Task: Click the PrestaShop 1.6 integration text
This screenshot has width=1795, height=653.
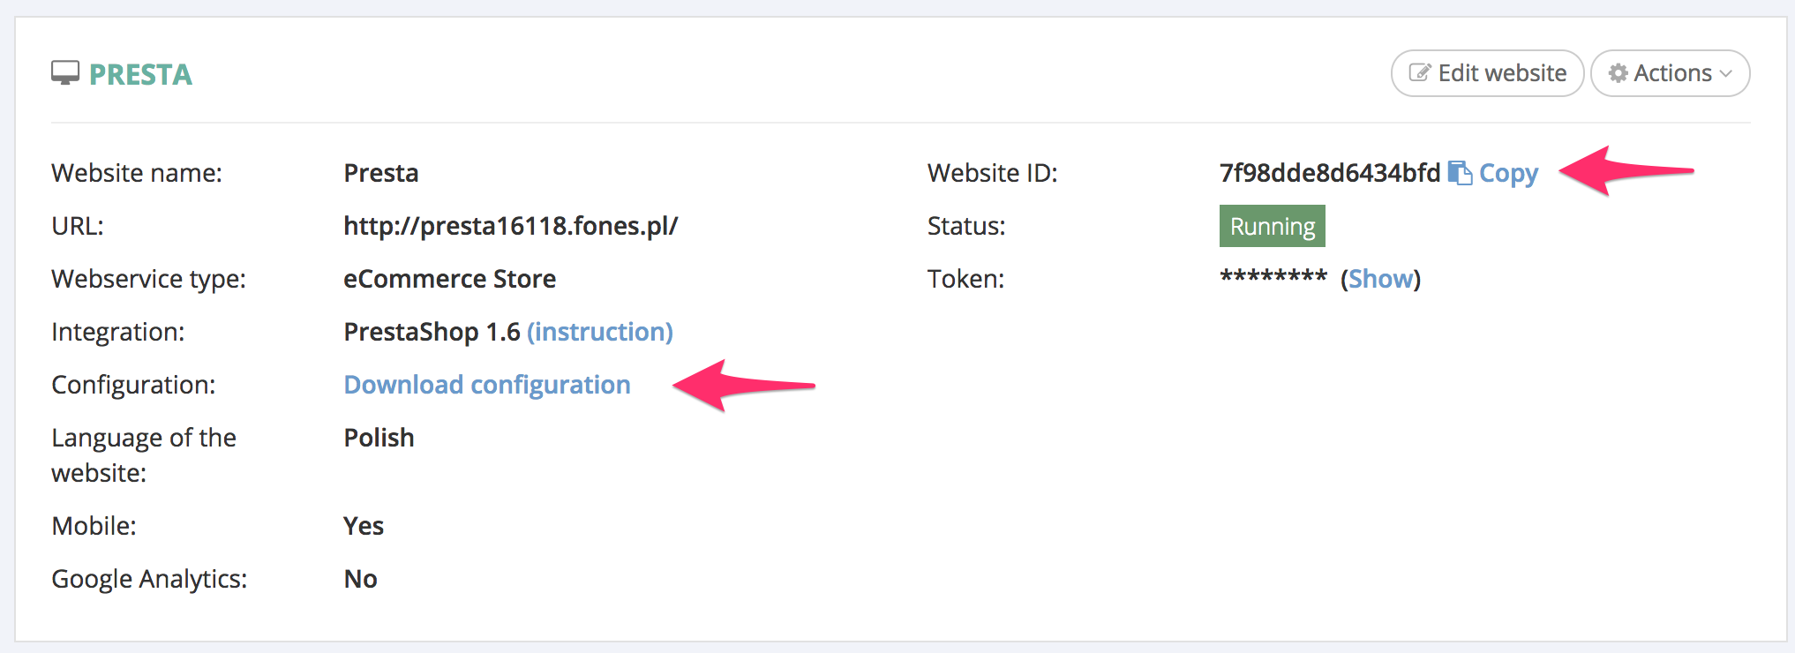Action: point(432,332)
